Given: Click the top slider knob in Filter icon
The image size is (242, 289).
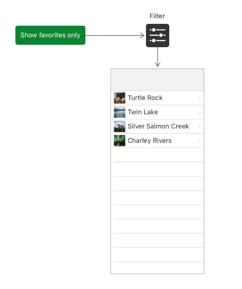Looking at the screenshot, I should (x=154, y=30).
